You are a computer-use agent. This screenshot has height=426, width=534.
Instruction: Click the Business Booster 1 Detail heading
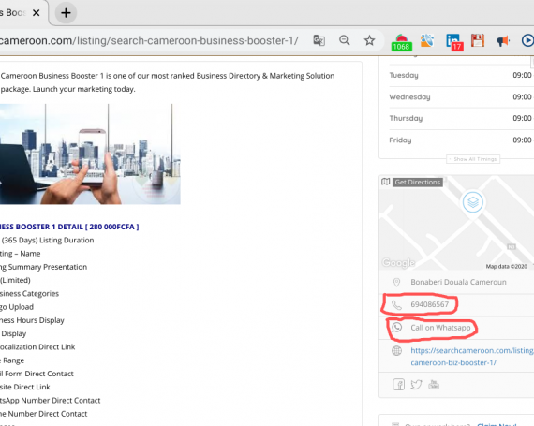click(69, 227)
